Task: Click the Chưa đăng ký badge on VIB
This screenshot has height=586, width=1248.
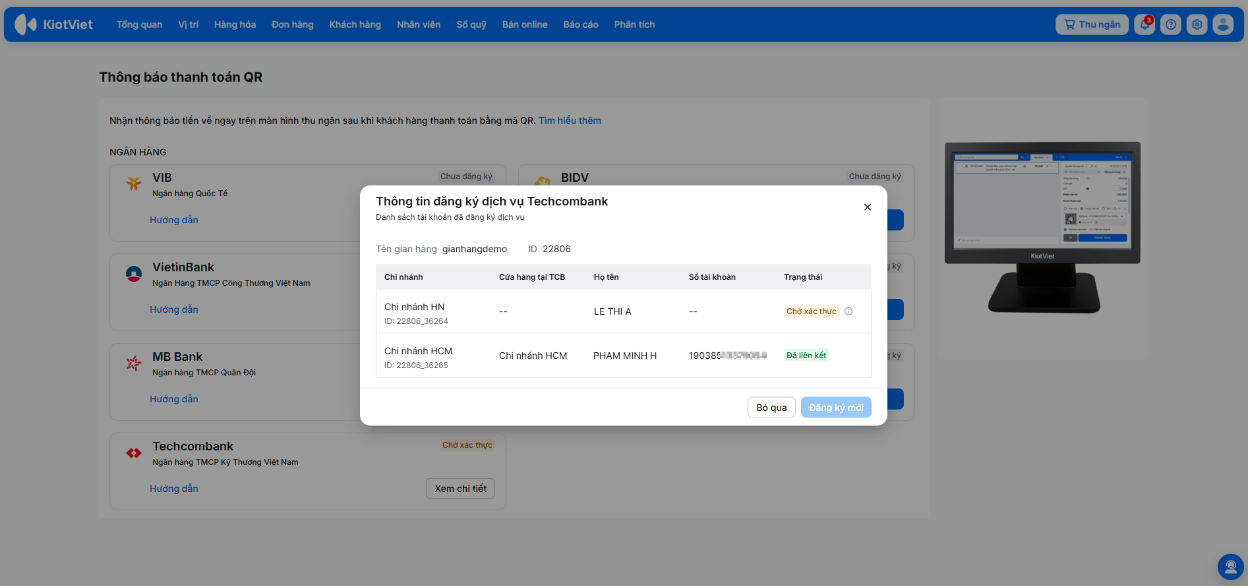Action: [466, 176]
